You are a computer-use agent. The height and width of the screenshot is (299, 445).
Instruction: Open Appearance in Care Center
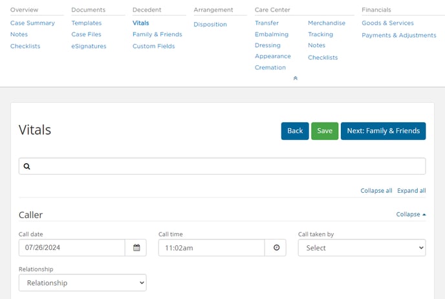(x=273, y=56)
